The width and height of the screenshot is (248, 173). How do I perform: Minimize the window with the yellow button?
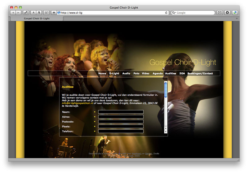pyautogui.click(x=16, y=7)
